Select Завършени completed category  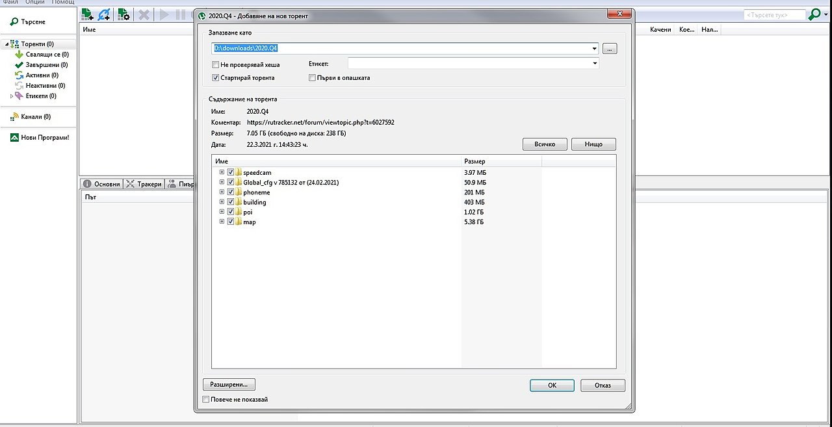coord(42,65)
